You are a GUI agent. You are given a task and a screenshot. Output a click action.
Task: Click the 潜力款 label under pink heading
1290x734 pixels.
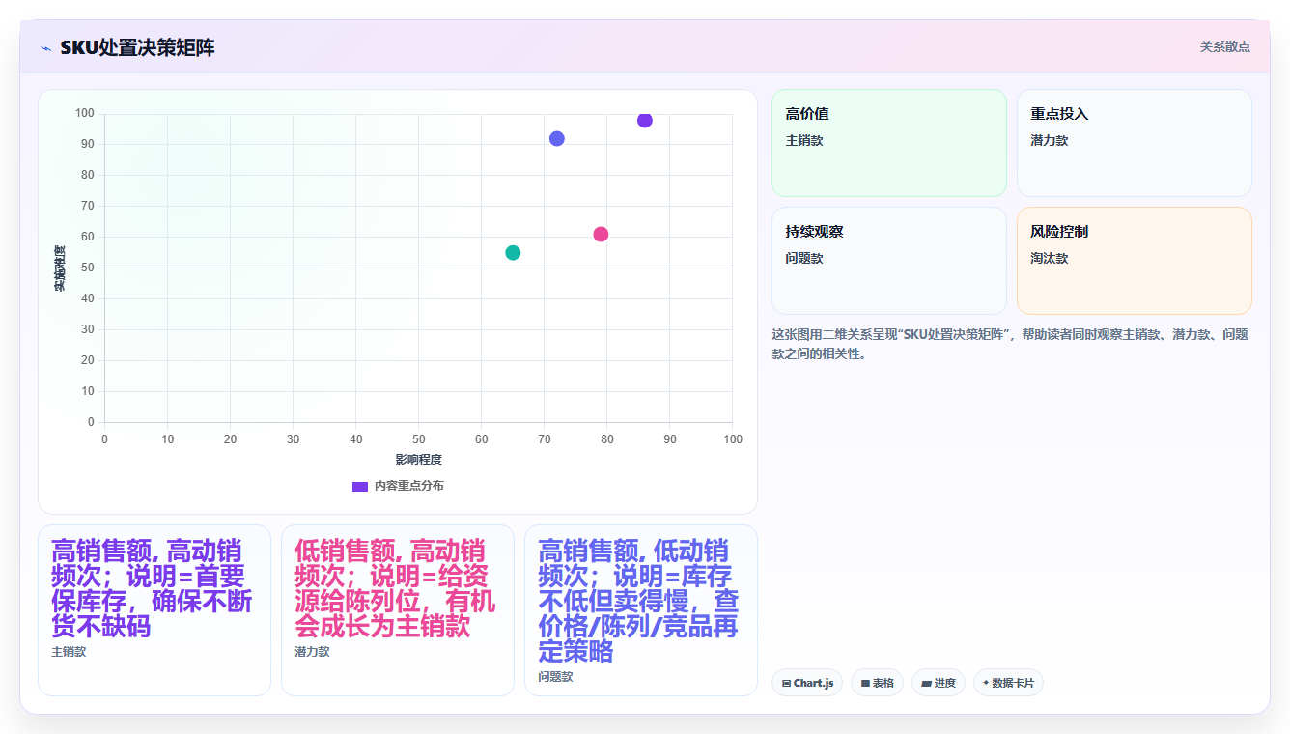(312, 652)
